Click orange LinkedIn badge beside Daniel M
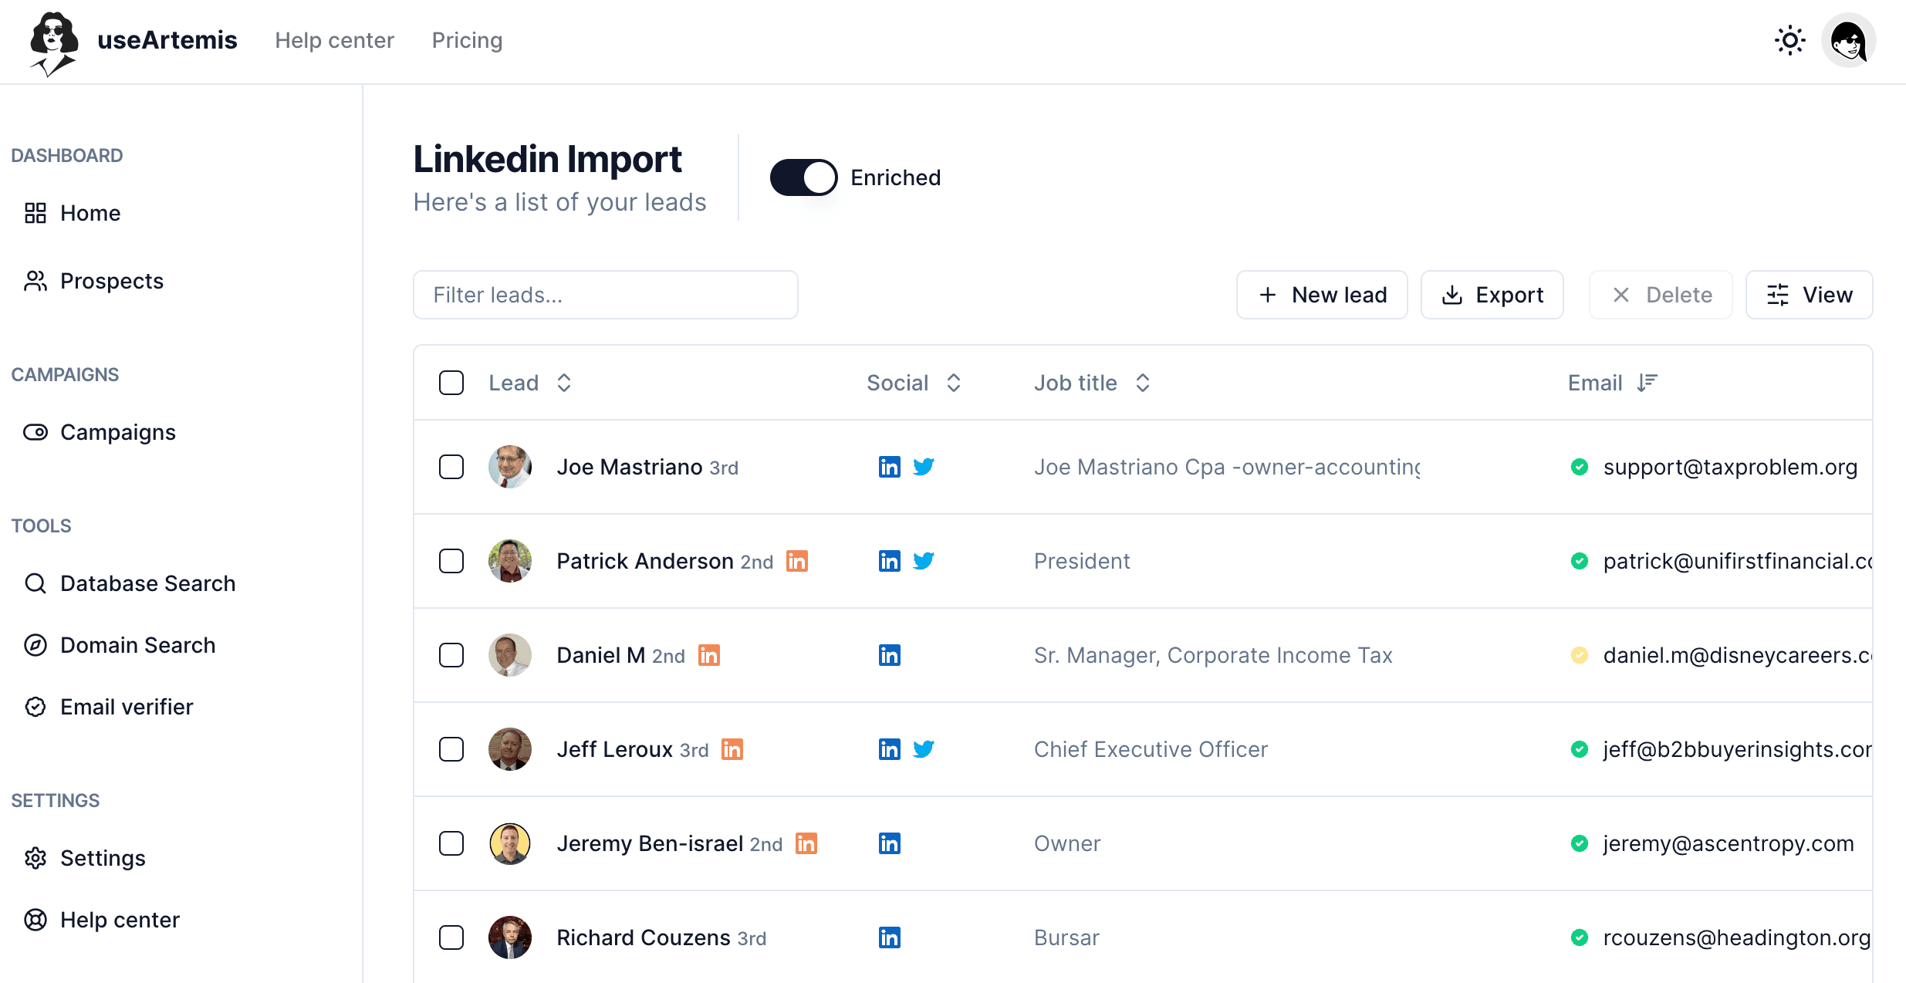This screenshot has height=983, width=1906. [708, 655]
